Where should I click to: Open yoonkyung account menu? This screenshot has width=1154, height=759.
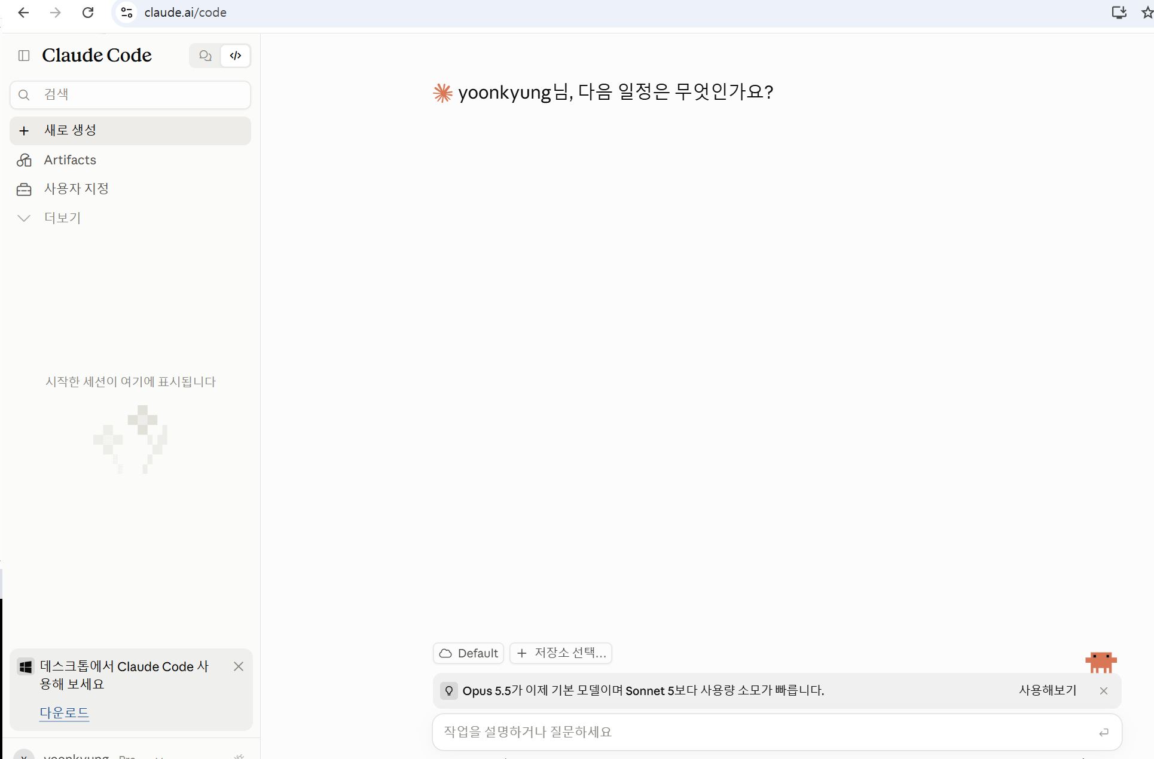90,755
